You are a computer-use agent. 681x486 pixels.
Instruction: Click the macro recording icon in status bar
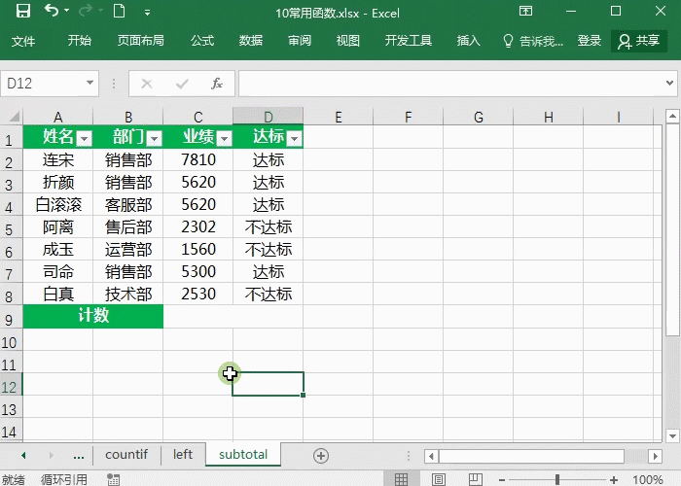(x=114, y=479)
